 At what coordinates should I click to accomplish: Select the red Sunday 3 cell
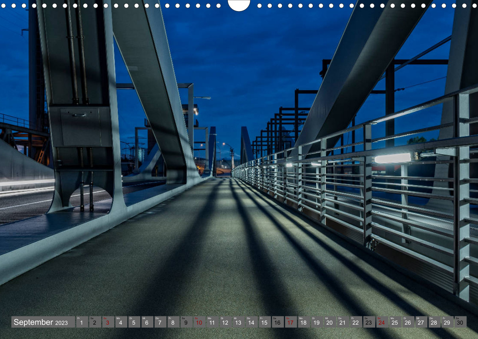[108, 322]
